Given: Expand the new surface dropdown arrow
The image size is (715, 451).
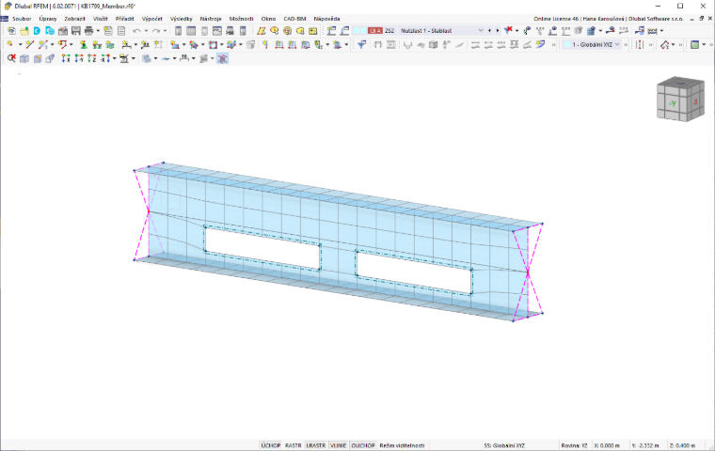Looking at the screenshot, I should pos(183,44).
